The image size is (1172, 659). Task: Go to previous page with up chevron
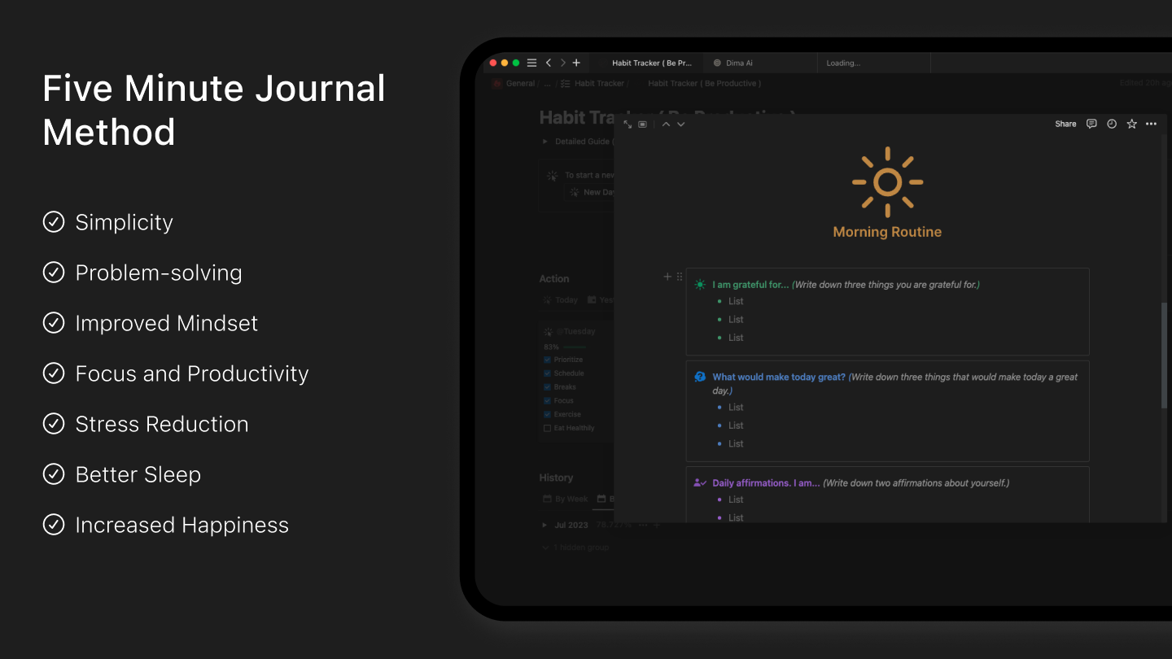click(666, 124)
